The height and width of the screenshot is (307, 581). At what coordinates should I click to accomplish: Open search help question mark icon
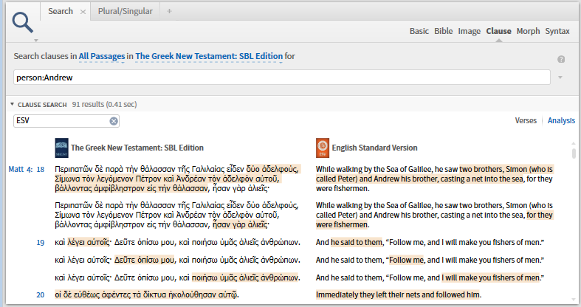pyautogui.click(x=561, y=59)
